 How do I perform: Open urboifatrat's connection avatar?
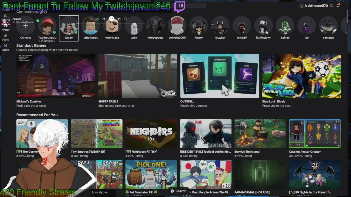pos(90,26)
